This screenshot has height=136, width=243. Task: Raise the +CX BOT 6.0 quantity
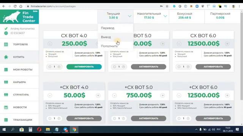188,118
